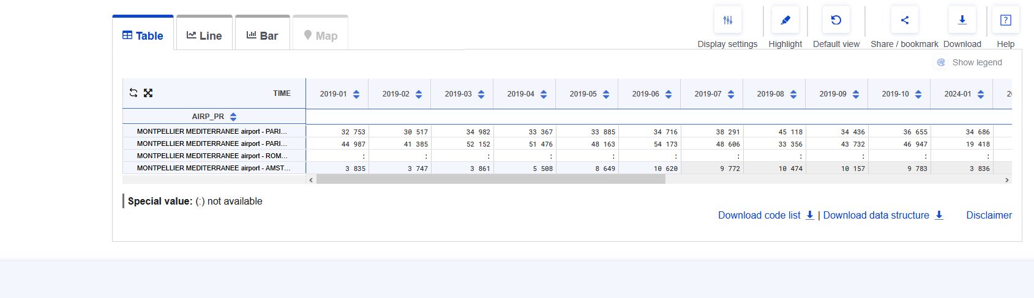Open Share / bookmark icon
1034x298 pixels.
coord(904,20)
